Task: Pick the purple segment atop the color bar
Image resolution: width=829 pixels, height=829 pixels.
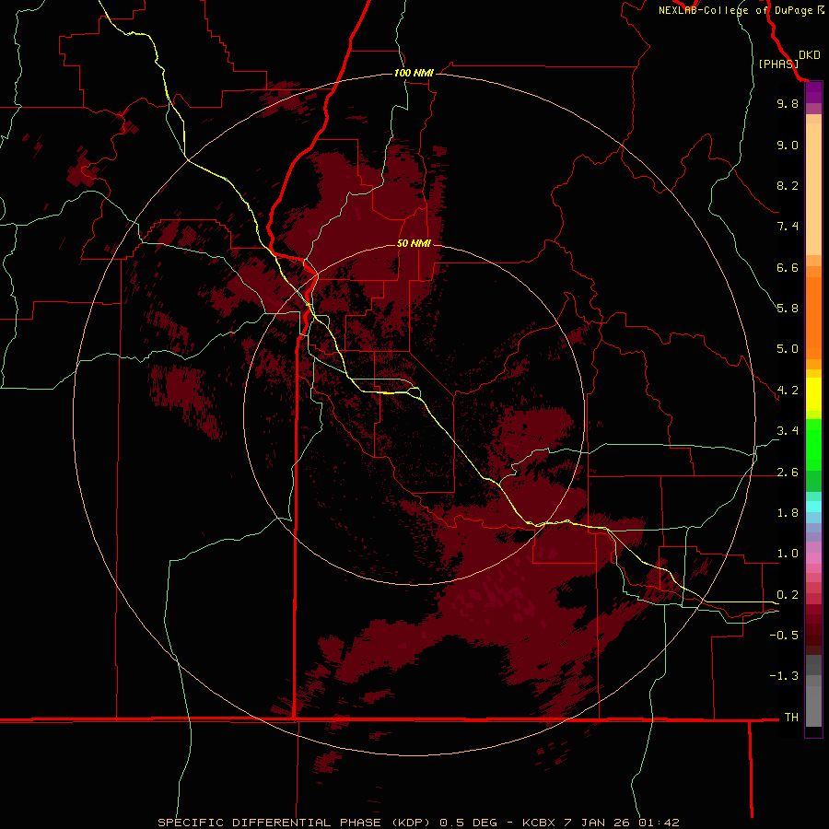Action: 813,92
